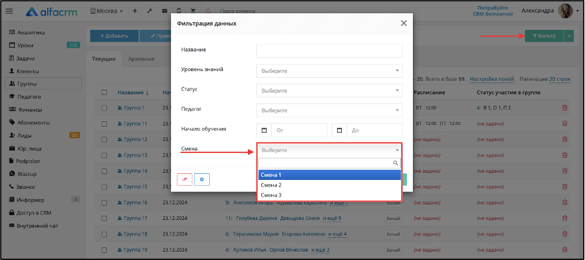Check the Группа 19 row checkbox
This screenshot has width=585, height=260.
[105, 250]
